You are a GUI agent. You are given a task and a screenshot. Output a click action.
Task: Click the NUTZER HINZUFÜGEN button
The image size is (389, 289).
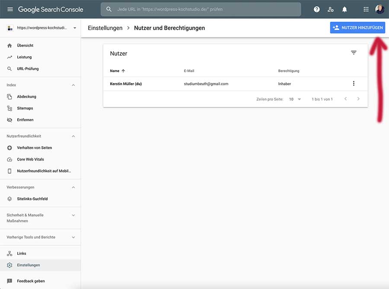357,27
